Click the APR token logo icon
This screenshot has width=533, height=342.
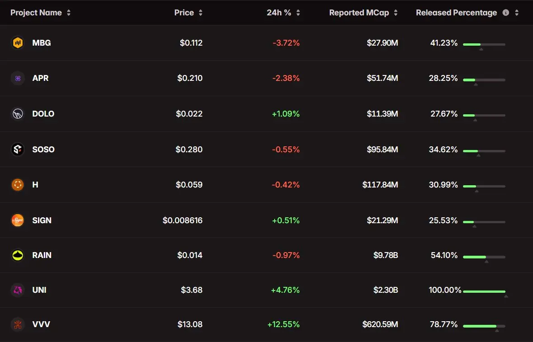point(18,78)
